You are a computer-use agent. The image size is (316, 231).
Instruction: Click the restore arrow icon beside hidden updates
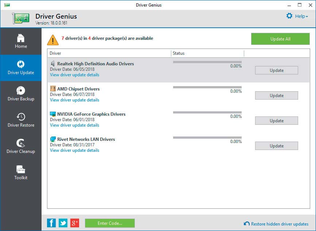[x=247, y=224]
